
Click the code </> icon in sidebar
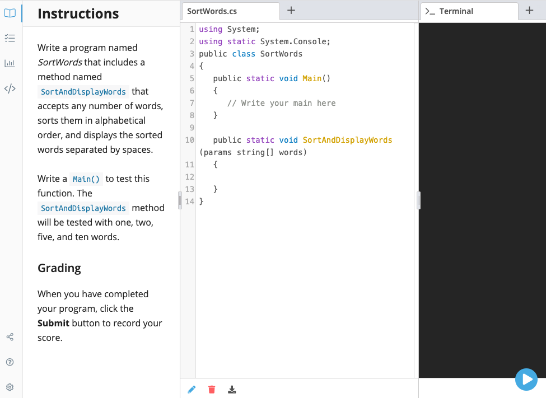(x=10, y=88)
